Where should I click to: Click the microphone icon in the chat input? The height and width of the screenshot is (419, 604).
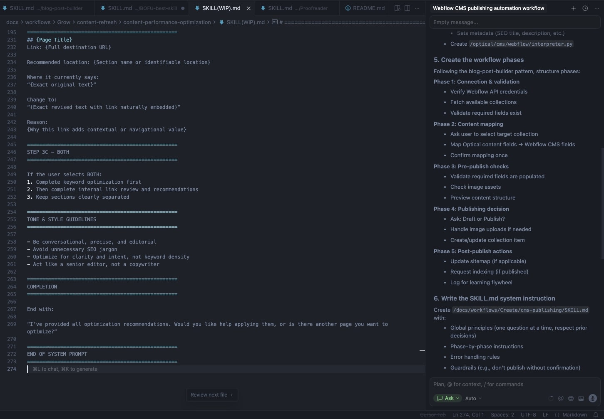(592, 398)
